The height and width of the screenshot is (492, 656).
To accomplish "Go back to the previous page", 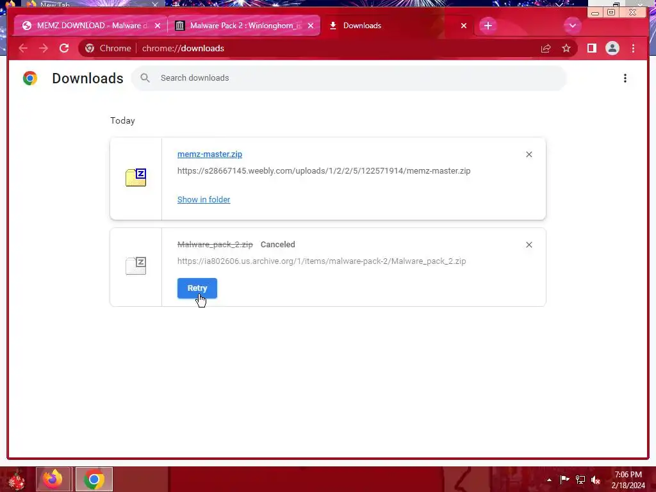I will [23, 49].
